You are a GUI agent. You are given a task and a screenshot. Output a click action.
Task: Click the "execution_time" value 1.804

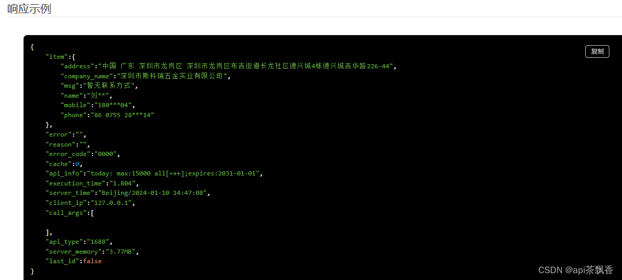122,183
